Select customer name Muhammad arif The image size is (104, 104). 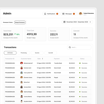28,63
